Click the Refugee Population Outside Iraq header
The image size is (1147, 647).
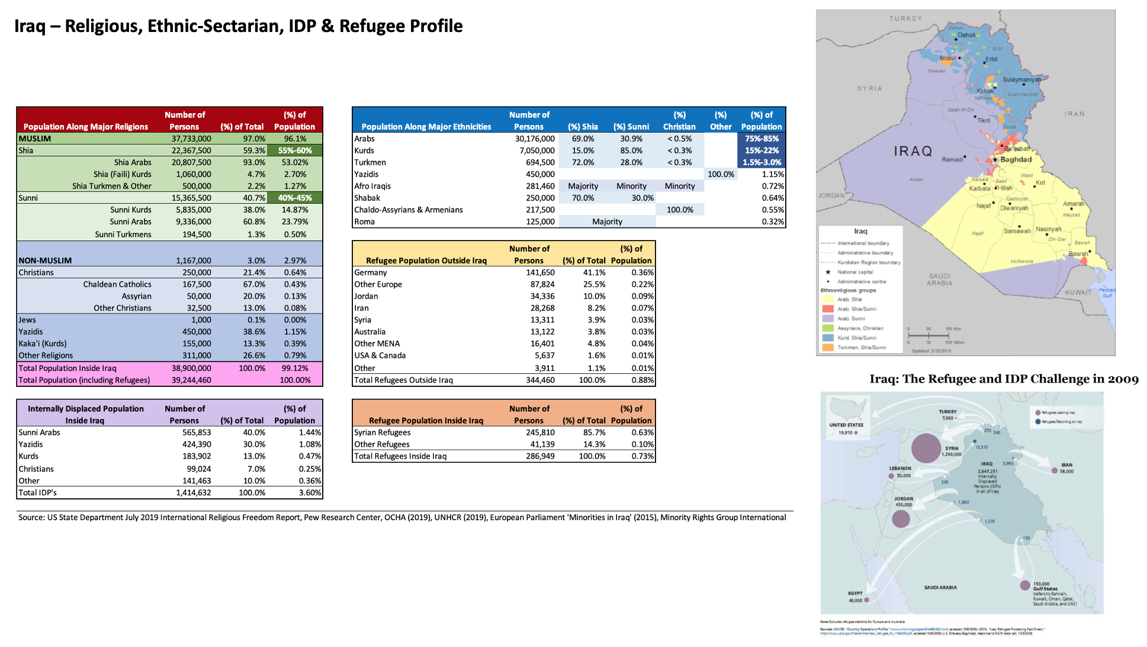(426, 260)
